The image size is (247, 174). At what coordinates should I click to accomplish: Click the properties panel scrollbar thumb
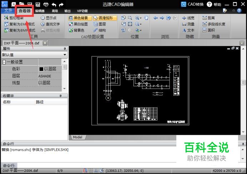[x=65, y=67]
